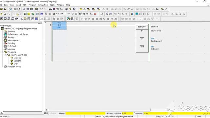This screenshot has width=210, height=118.
Task: Paste with the clipboard toolbar icon
Action: [31, 9]
